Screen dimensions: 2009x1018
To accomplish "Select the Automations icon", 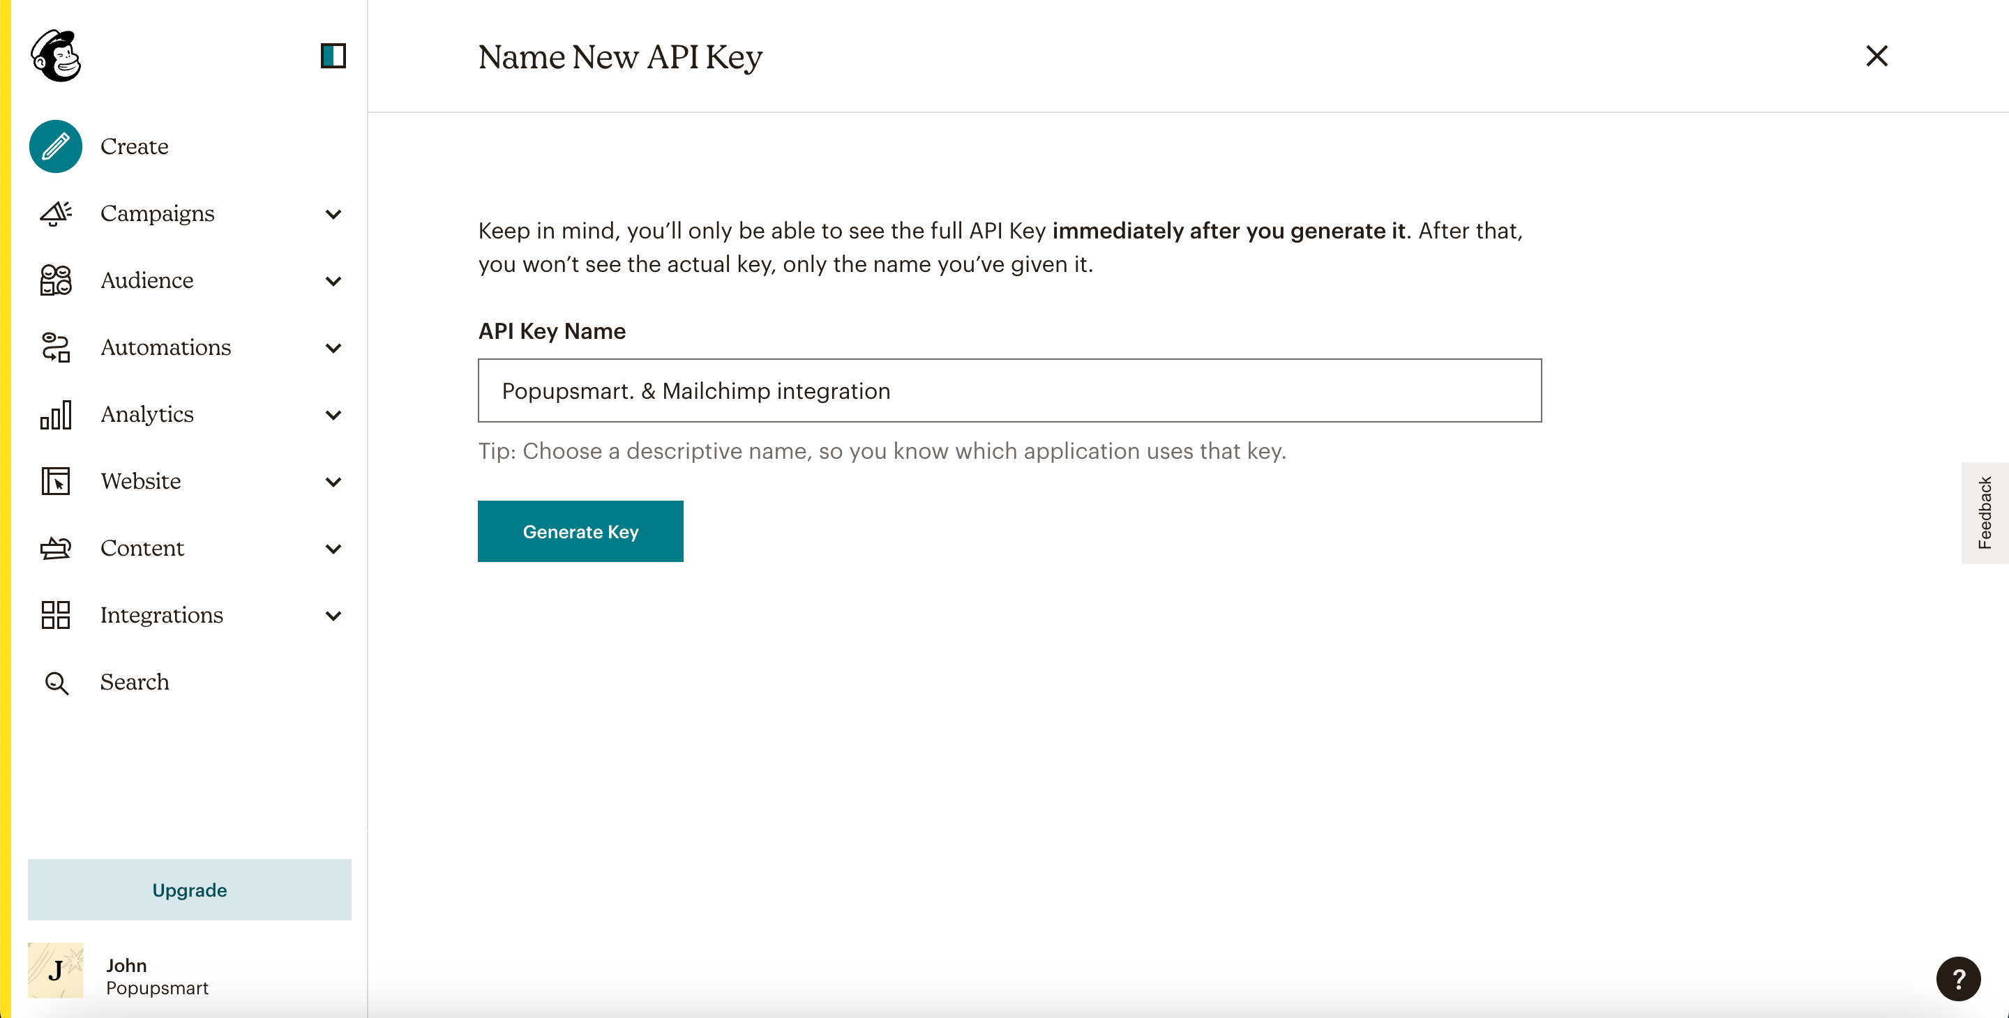I will tap(54, 347).
